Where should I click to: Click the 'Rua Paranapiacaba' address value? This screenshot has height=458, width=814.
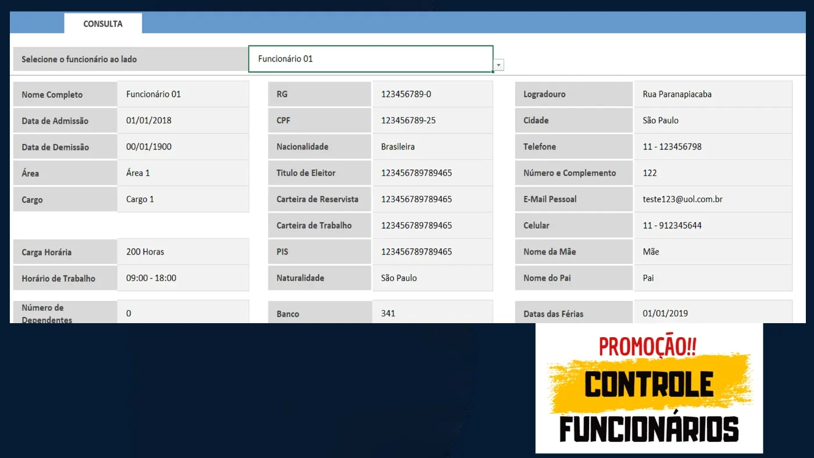(x=713, y=94)
